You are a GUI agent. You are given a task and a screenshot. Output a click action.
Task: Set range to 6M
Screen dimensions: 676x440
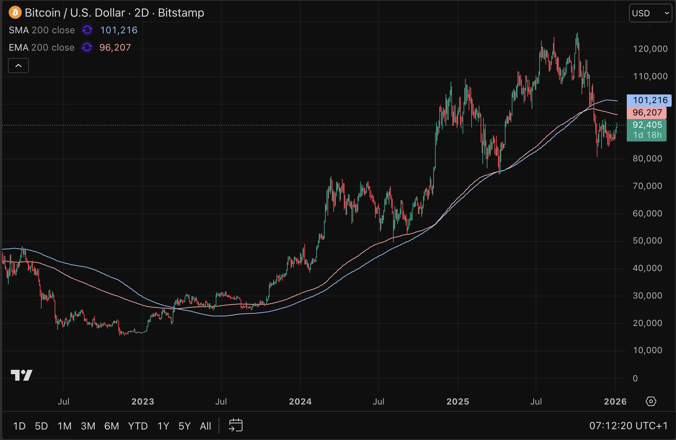click(111, 426)
